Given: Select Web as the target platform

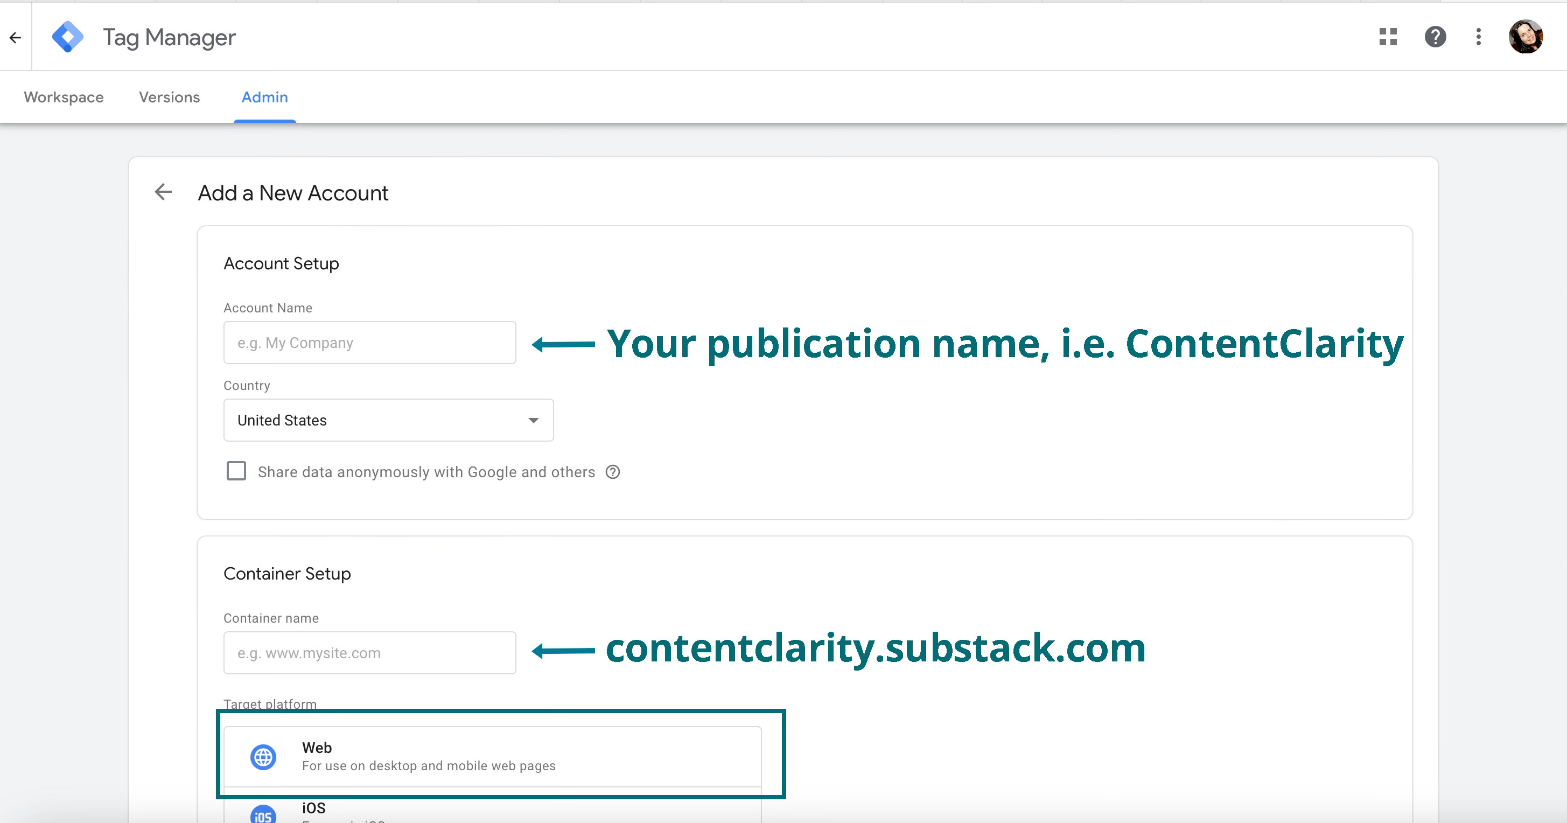Looking at the screenshot, I should pos(492,757).
